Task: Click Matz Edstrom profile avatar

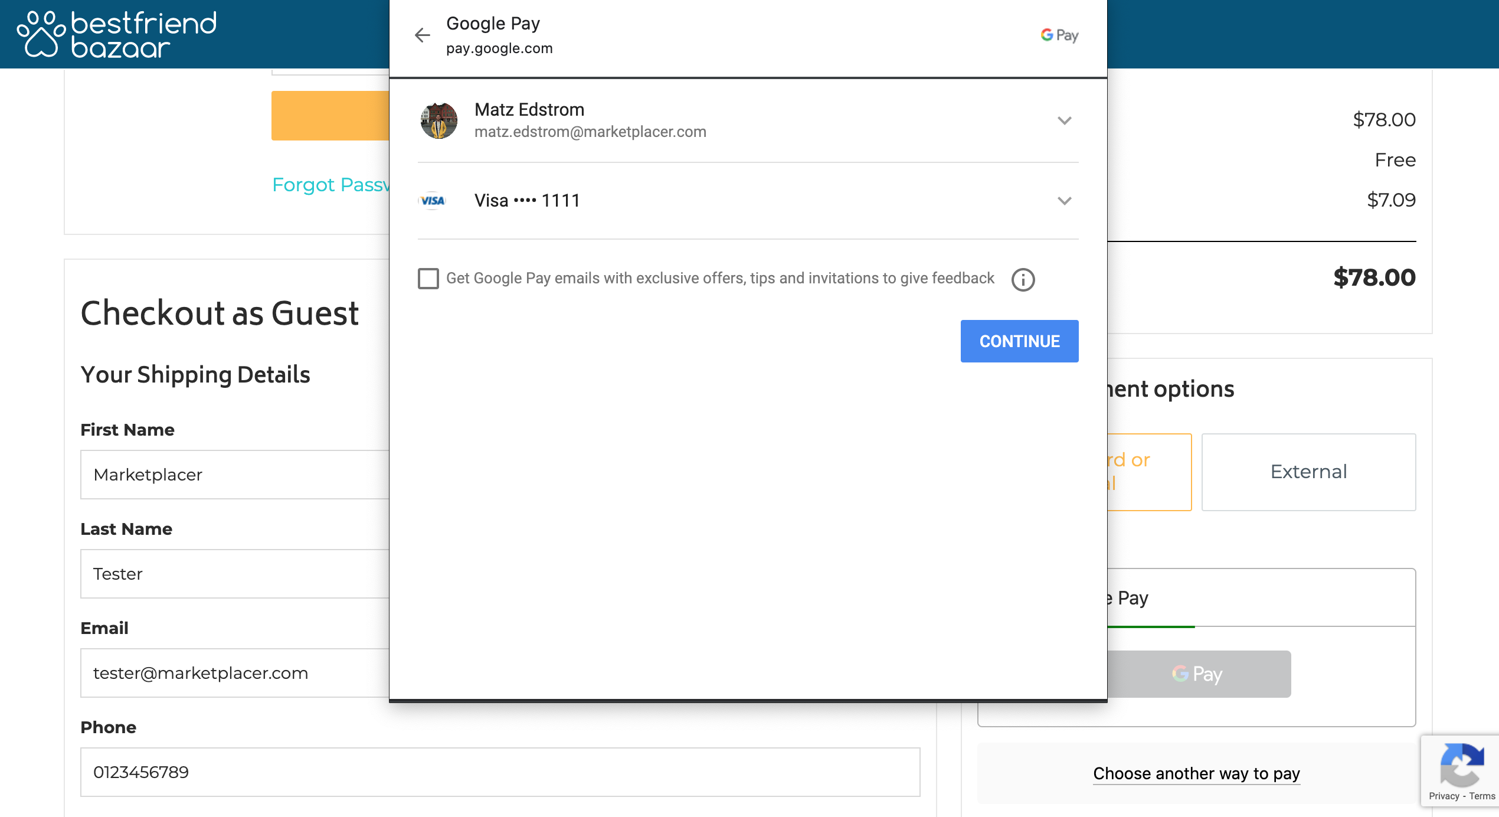Action: click(x=438, y=120)
